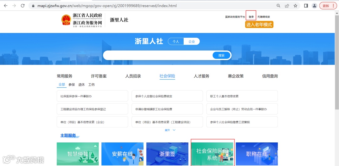Click the red 更新 update button
The width and height of the screenshot is (339, 166).
328,6
